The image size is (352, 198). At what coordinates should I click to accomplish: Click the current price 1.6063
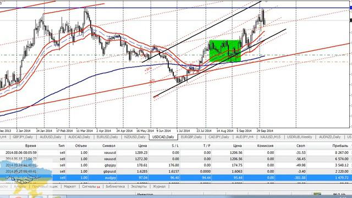[237, 172]
